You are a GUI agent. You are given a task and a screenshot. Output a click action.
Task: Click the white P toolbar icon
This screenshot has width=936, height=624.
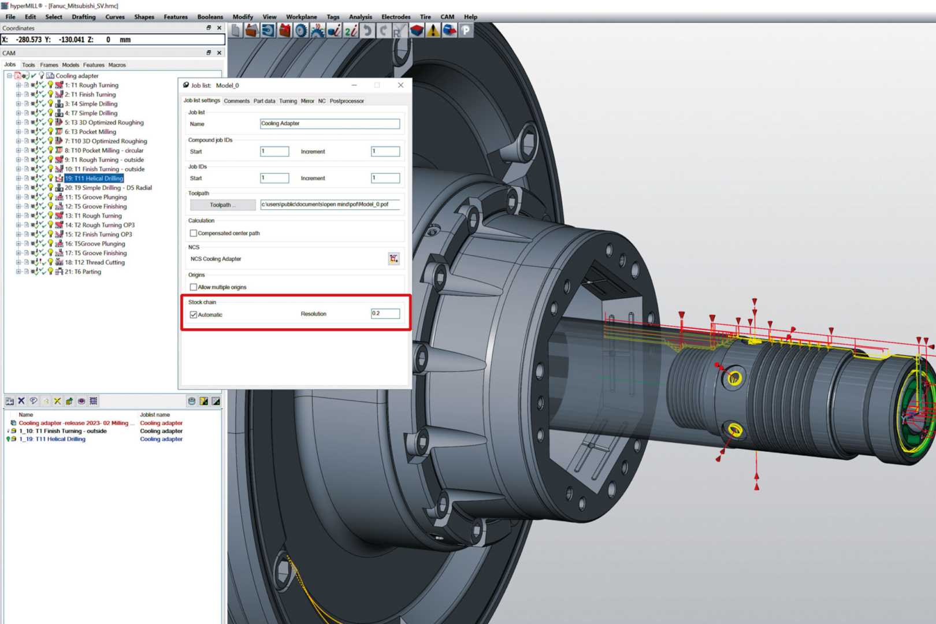click(x=466, y=31)
